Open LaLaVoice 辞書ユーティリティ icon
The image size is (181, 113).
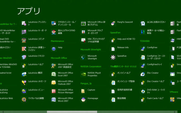(x=24, y=49)
